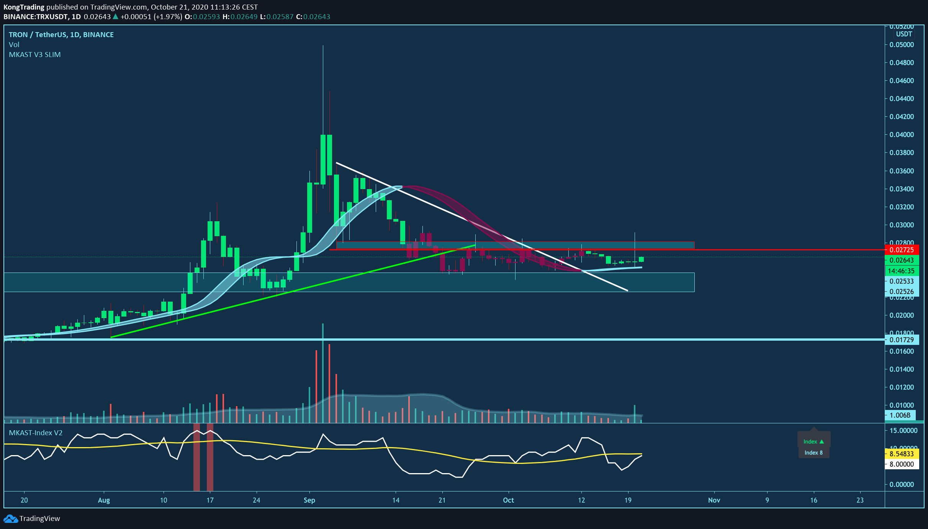Click the green triangle in the Index label
Image resolution: width=928 pixels, height=529 pixels.
click(x=821, y=442)
